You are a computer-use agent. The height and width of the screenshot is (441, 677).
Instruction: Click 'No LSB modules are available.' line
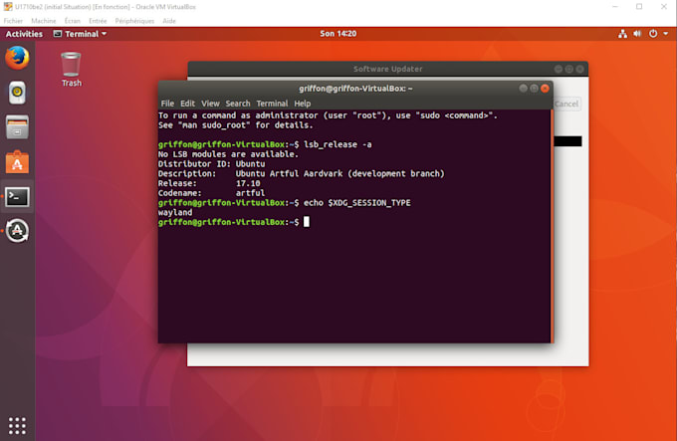pos(228,154)
